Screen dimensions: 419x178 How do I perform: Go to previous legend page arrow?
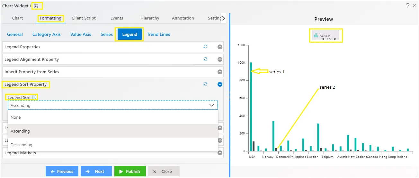323,39
